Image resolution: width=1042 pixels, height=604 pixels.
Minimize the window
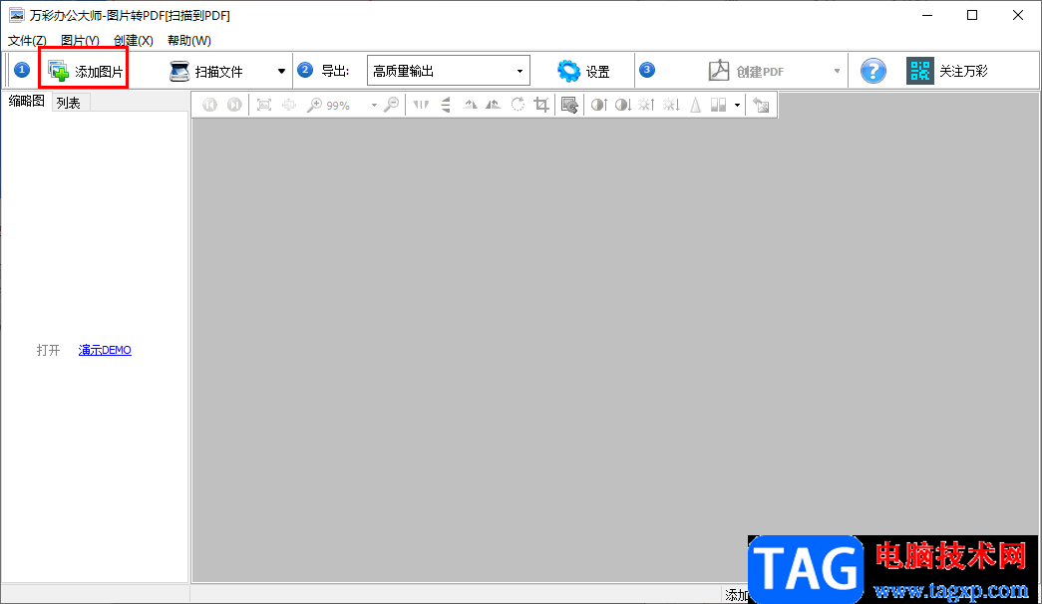(x=927, y=15)
